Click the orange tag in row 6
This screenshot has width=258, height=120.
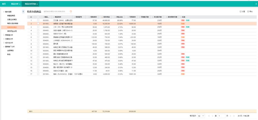183,37
